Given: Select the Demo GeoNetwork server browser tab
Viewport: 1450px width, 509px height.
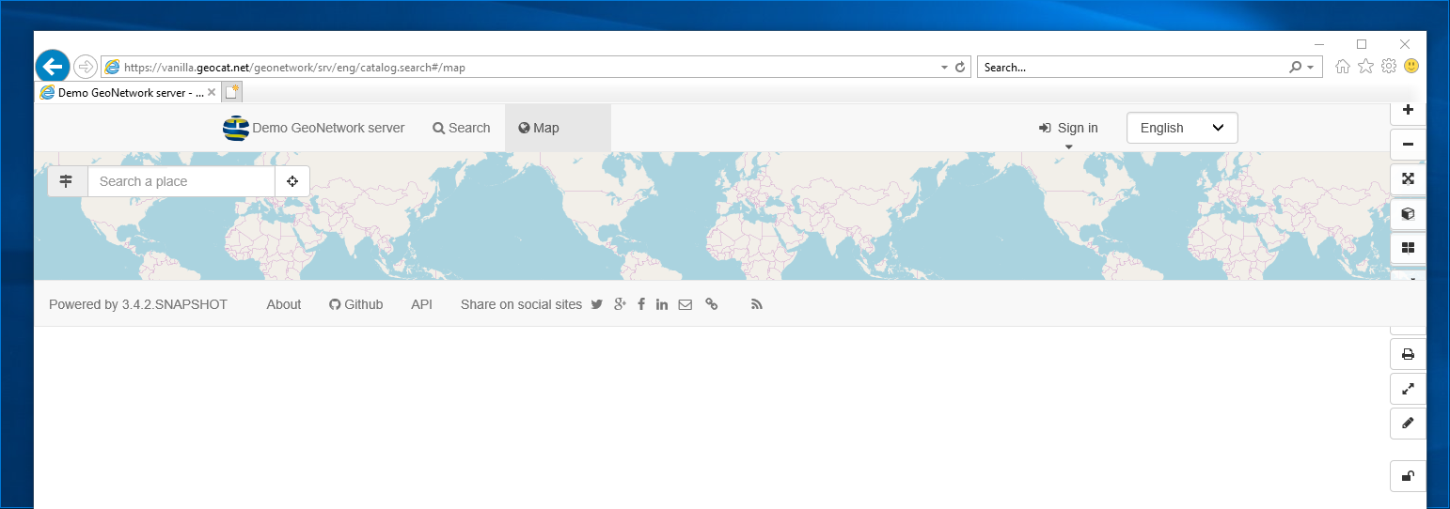Looking at the screenshot, I should 127,93.
